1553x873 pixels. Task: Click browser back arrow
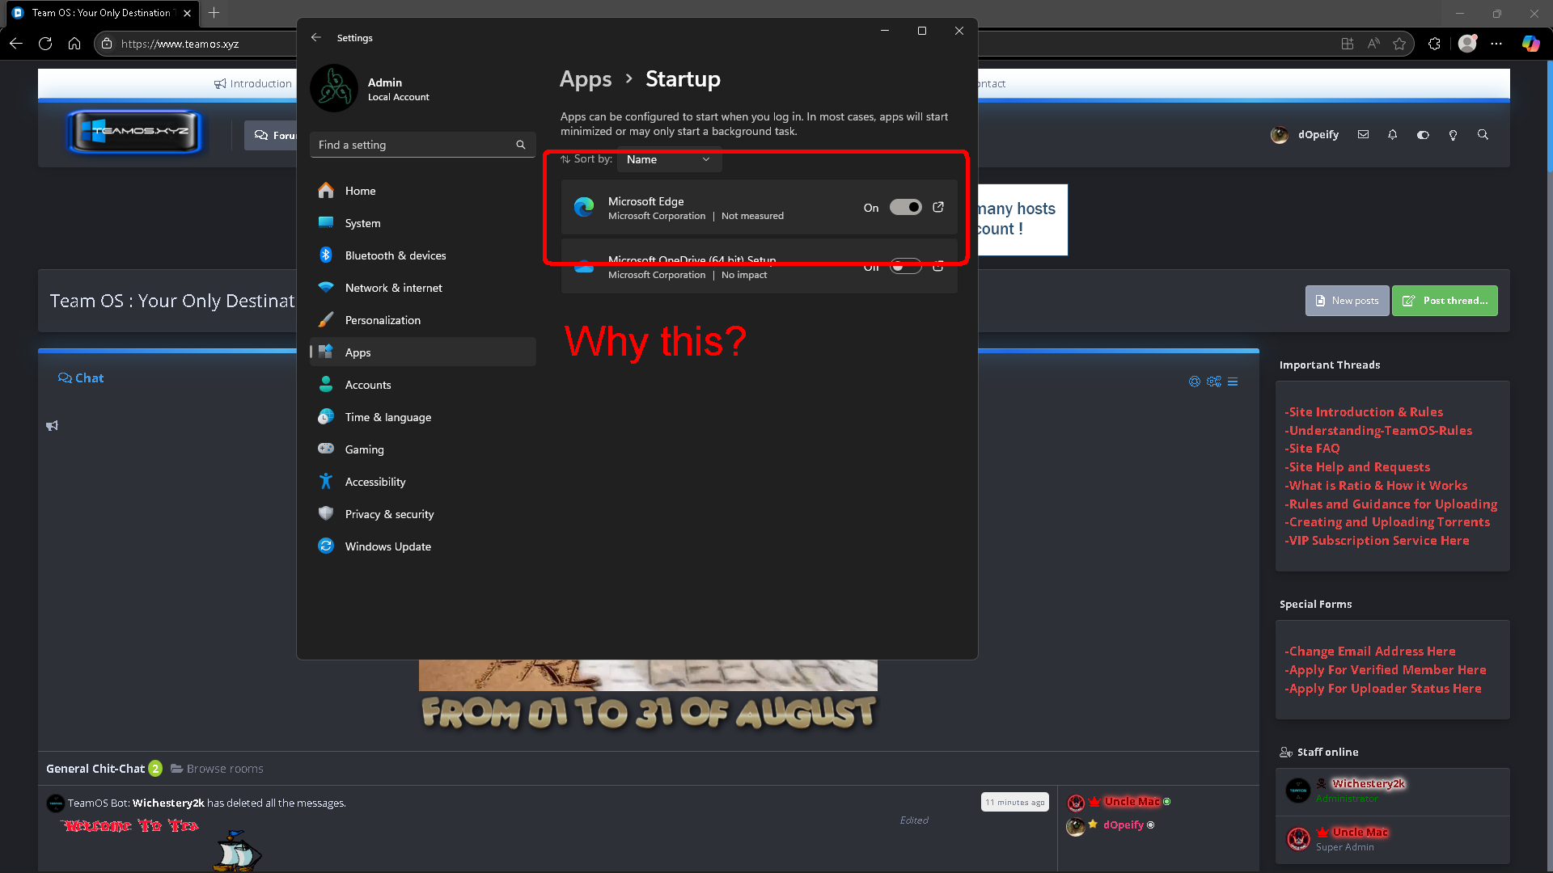[x=16, y=44]
